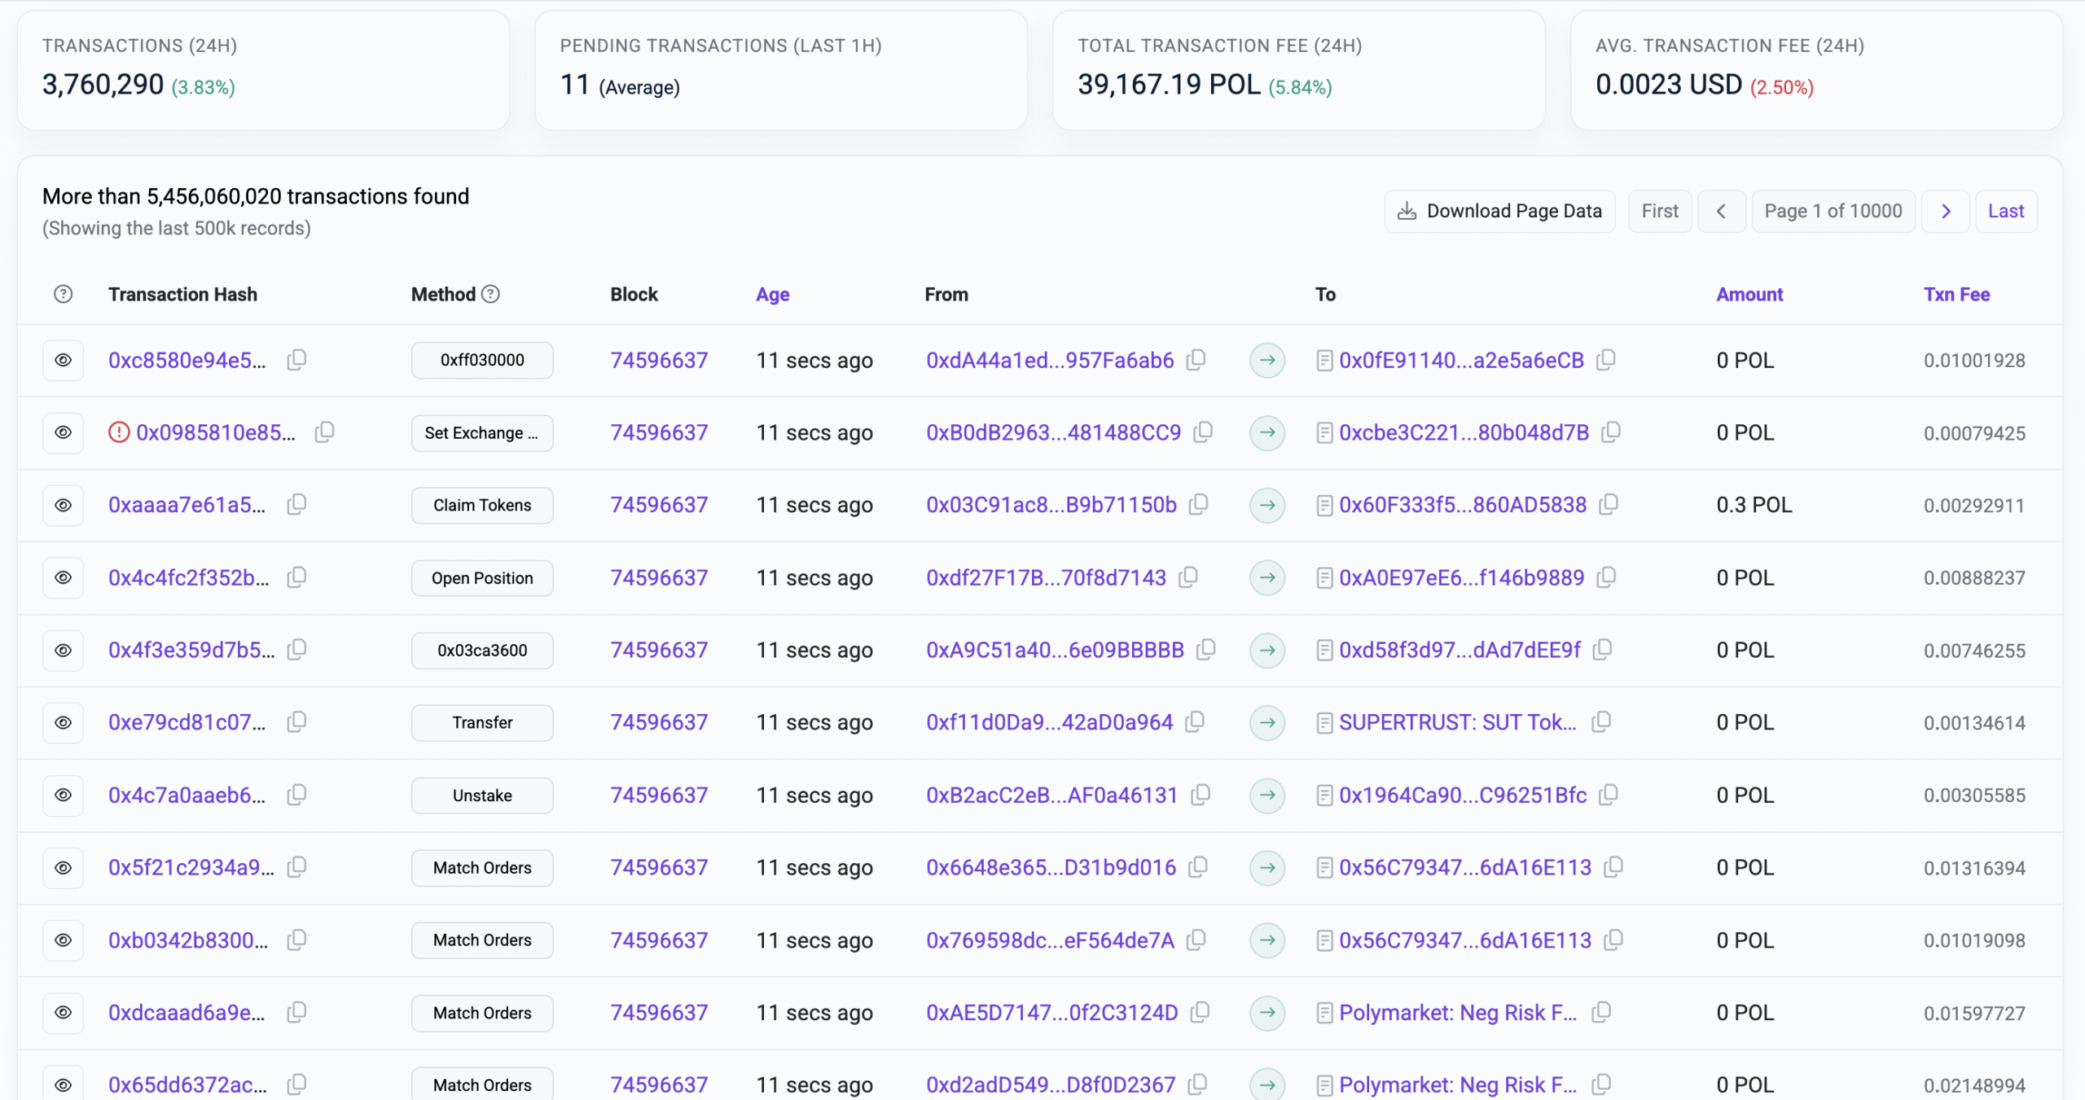Click Download Page Data button

(x=1499, y=212)
